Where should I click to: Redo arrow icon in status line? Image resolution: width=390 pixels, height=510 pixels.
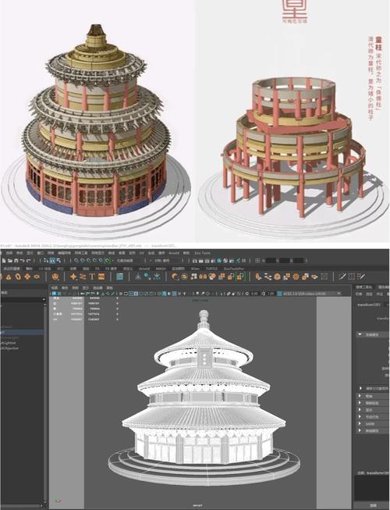pyautogui.click(x=29, y=261)
